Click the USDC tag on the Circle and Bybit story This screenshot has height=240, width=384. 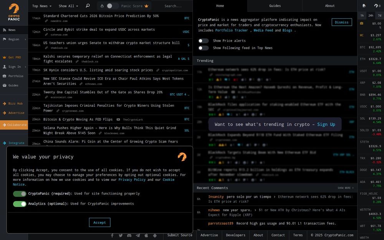click(186, 32)
